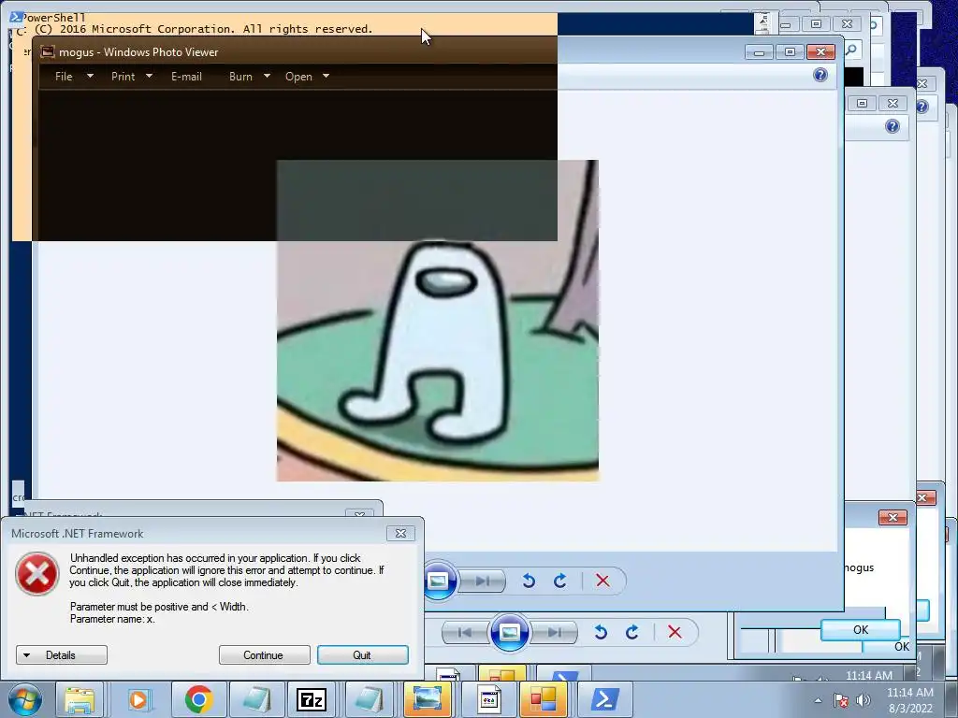Open Action Center flag in the tray
The height and width of the screenshot is (718, 958).
pos(841,700)
